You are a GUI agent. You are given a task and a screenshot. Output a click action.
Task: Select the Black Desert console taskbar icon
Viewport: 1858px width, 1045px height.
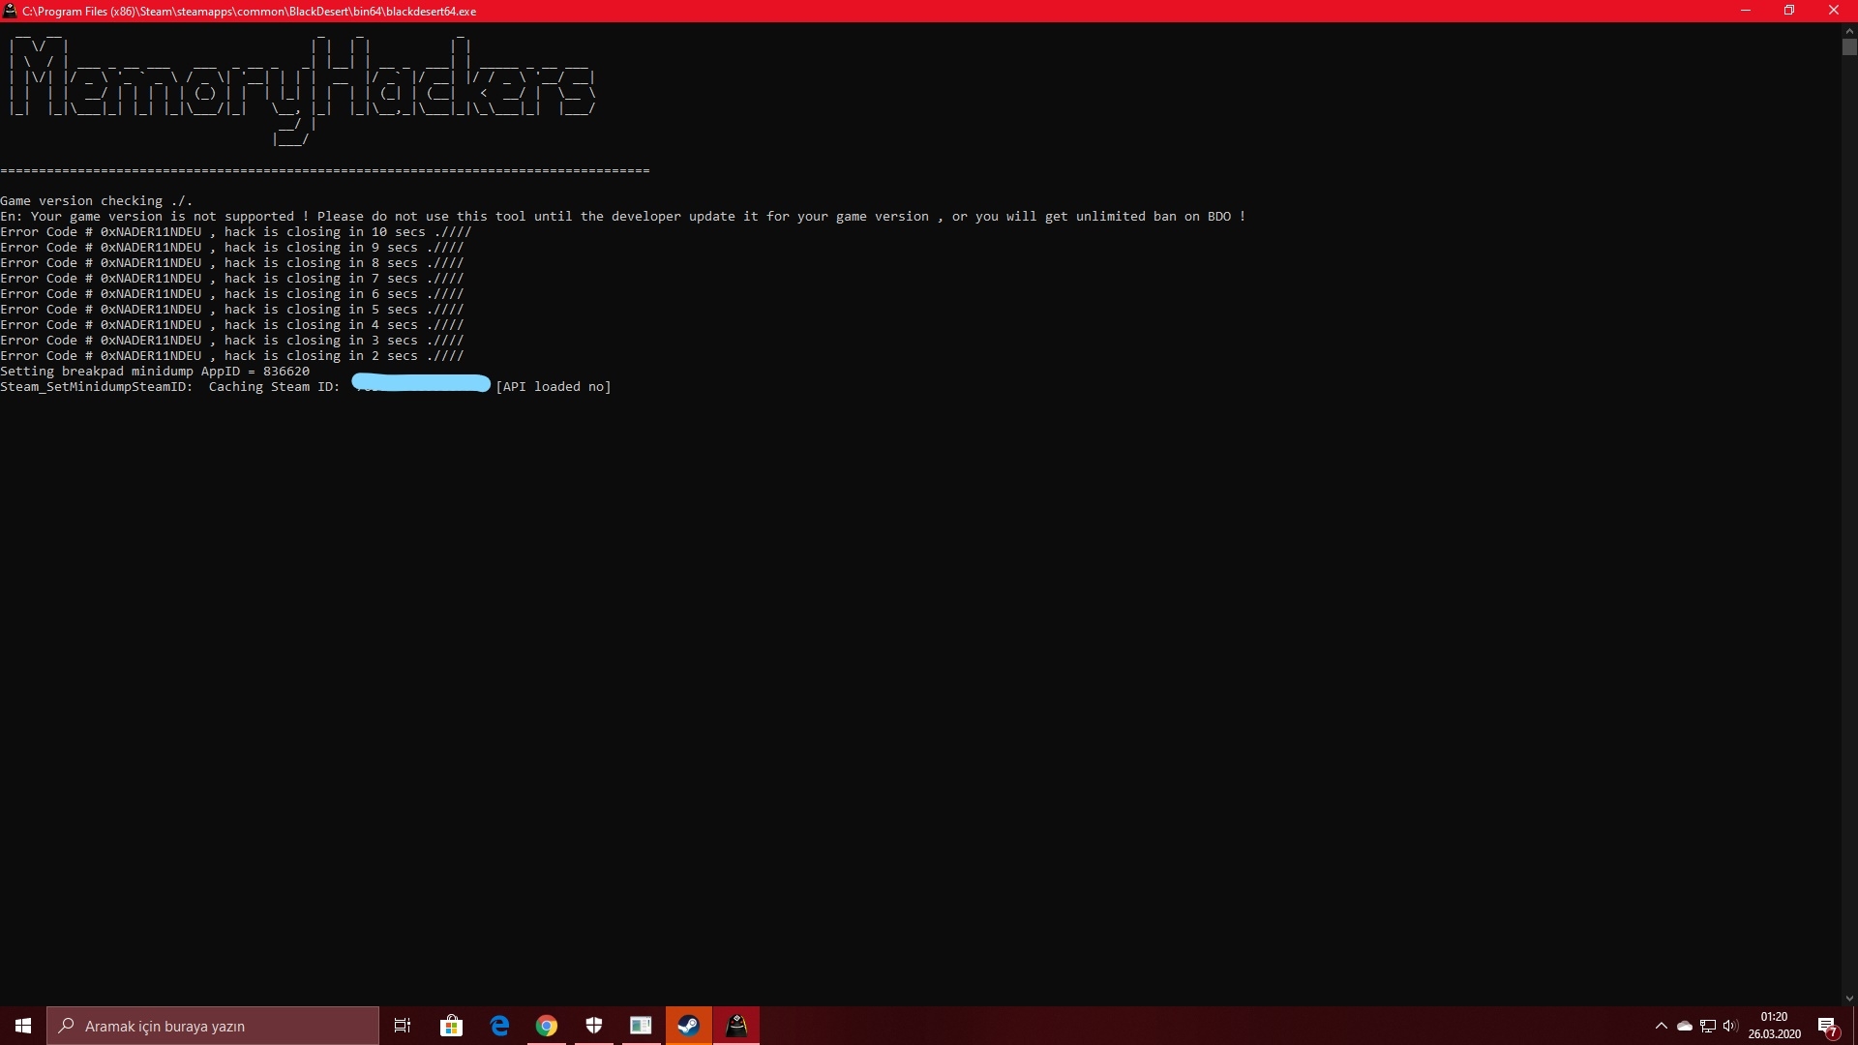coord(736,1026)
